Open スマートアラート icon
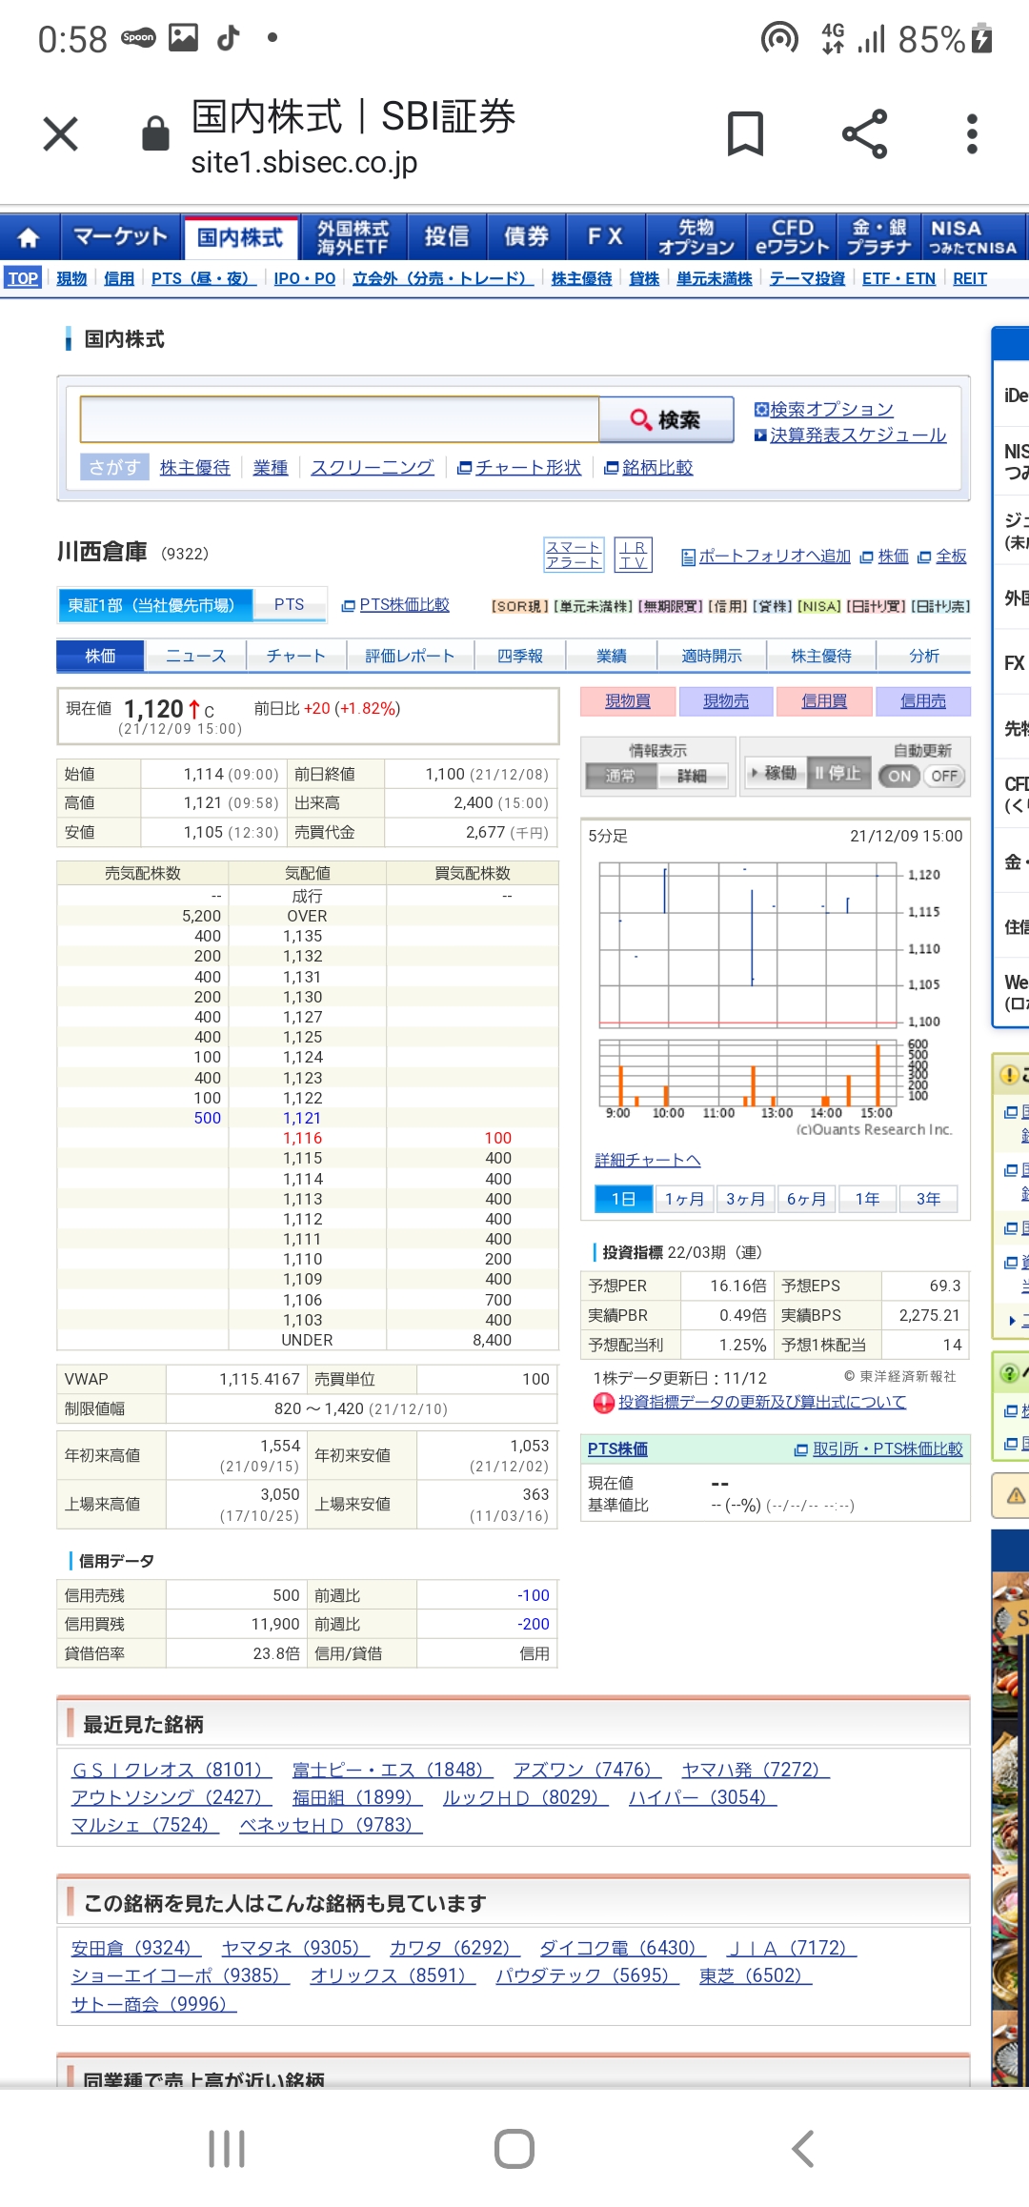 tap(574, 555)
